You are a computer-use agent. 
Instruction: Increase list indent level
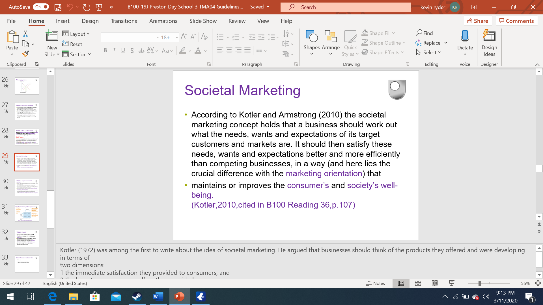[x=261, y=37]
